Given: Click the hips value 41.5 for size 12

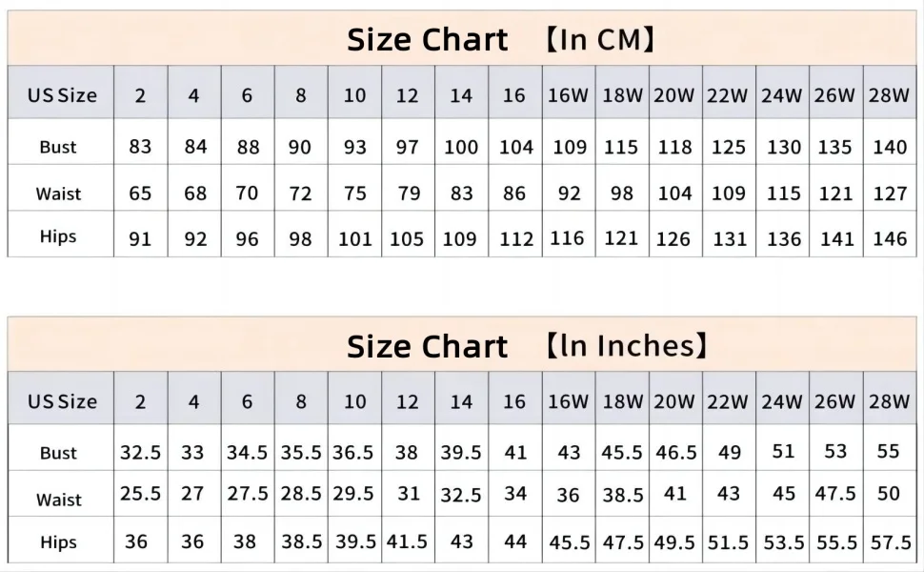Looking at the screenshot, I should pyautogui.click(x=407, y=541).
